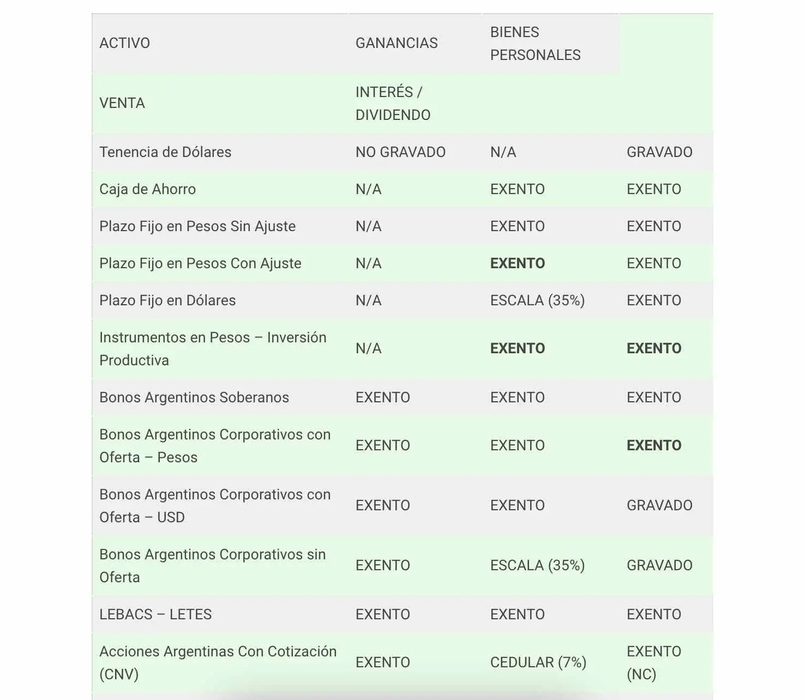The image size is (805, 700).
Task: Click bold EXENTO in Plazo Fijo Con Ajuste row
Action: pyautogui.click(x=518, y=263)
